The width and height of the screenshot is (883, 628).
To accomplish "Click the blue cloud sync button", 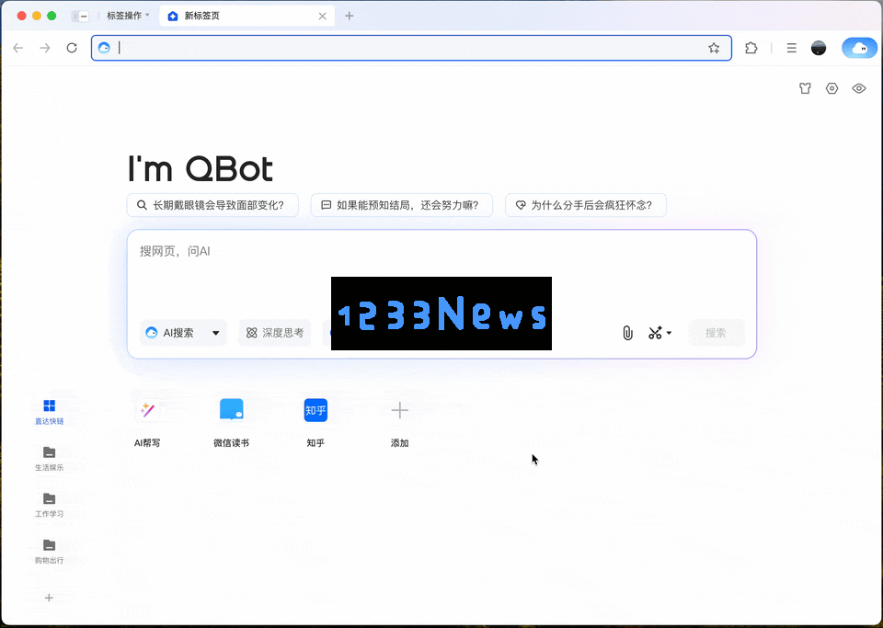I will click(x=859, y=48).
